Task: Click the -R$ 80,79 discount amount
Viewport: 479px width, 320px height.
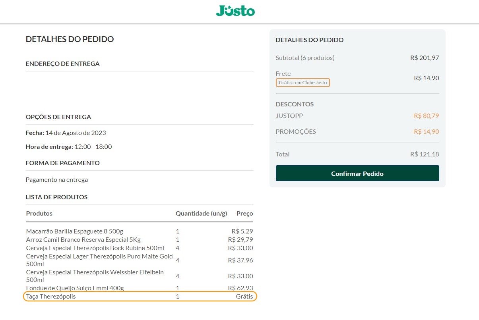Action: pos(425,116)
